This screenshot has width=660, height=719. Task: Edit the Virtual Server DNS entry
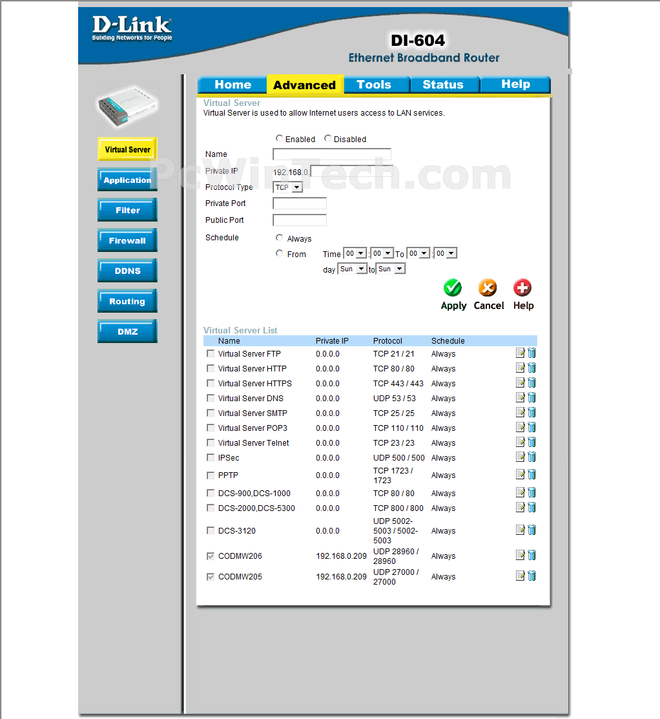521,397
